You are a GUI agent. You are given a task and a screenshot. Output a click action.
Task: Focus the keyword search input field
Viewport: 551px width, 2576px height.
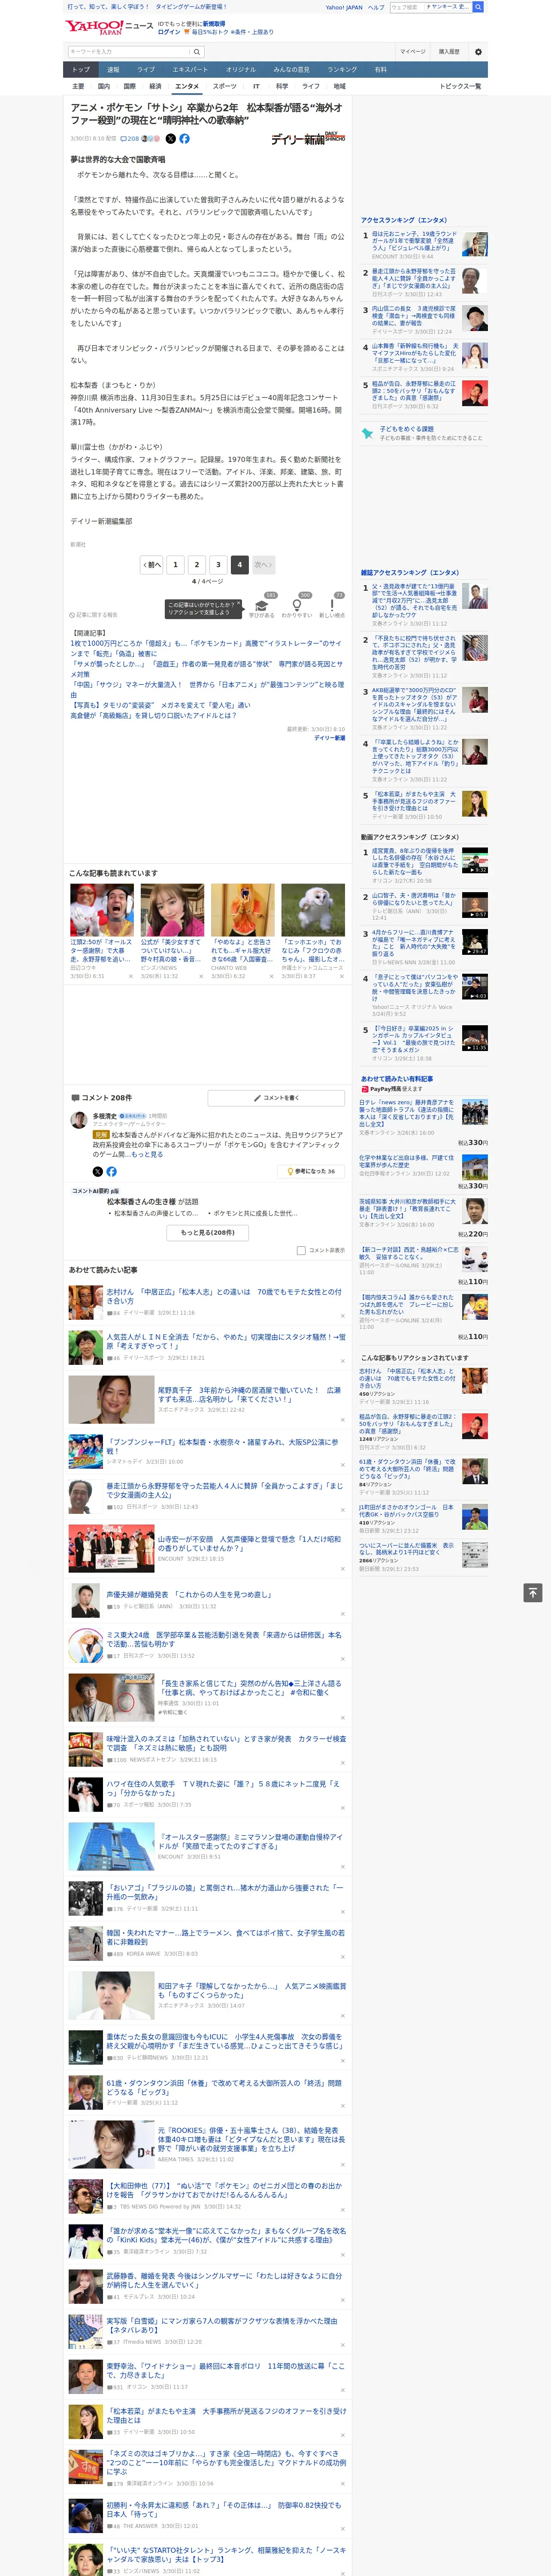point(129,52)
